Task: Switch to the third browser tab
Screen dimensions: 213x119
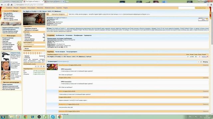Action: tap(54, 1)
